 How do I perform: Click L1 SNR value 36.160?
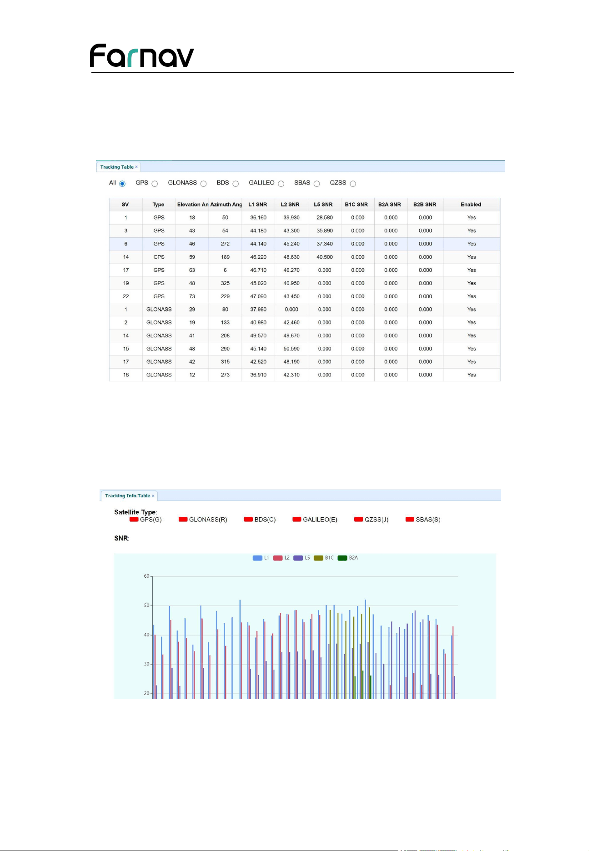258,218
